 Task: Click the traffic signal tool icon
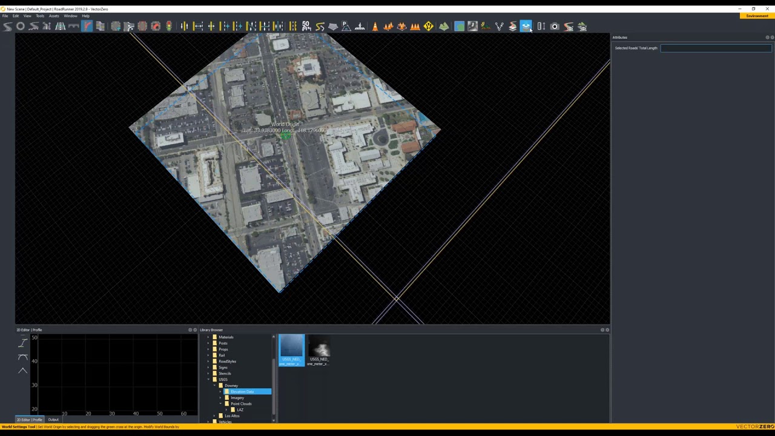[x=169, y=26]
